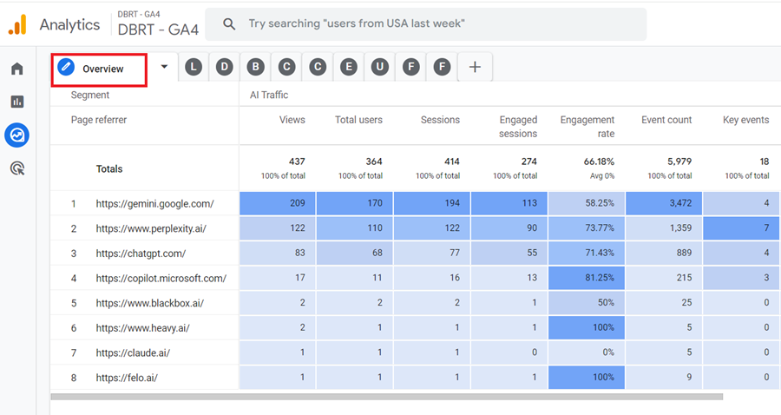Viewport: 781px width, 415px height.
Task: Click the pencil edit icon beside Overview
Action: pos(66,67)
